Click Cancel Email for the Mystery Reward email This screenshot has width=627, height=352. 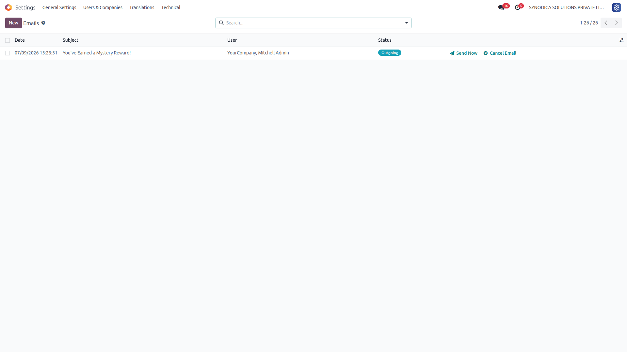click(500, 53)
